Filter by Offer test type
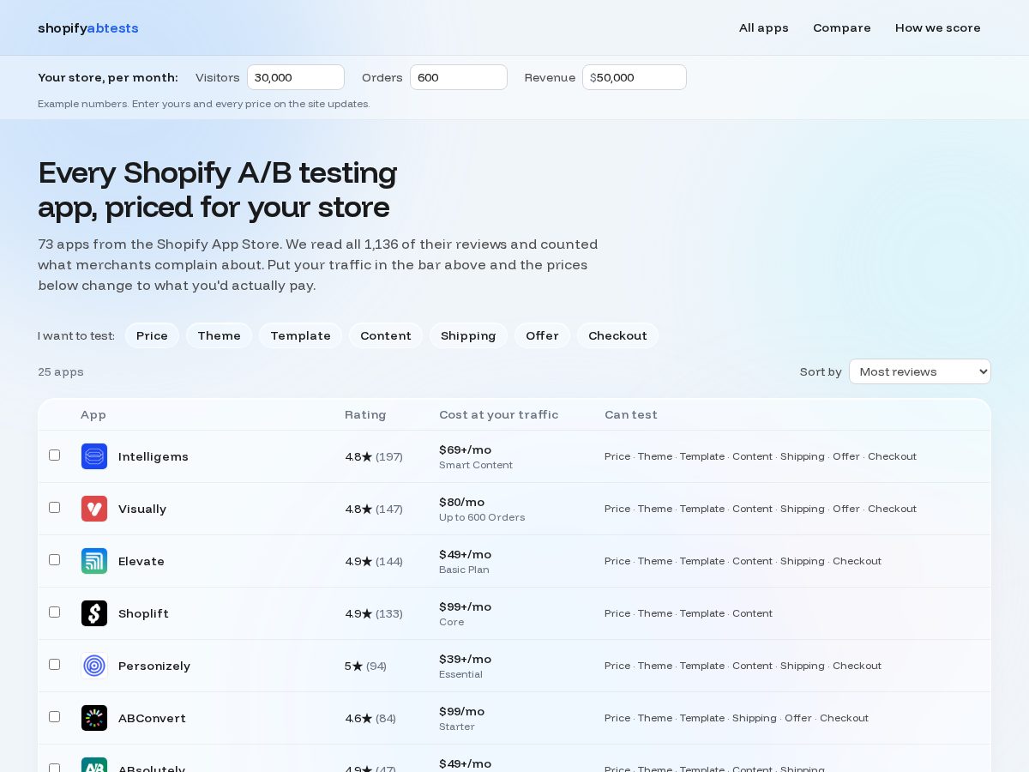This screenshot has width=1029, height=772. tap(542, 335)
